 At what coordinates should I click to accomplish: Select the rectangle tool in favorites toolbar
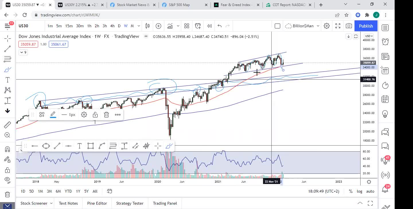pos(91,146)
